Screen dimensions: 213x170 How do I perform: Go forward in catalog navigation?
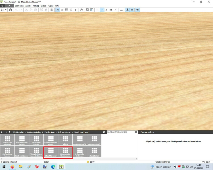pos(6,132)
